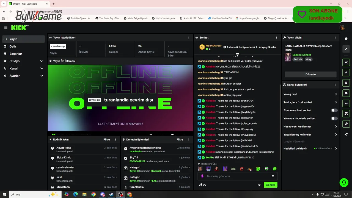The width and height of the screenshot is (352, 198).
Task: Open Yayın İstatistikleri panel options menu
Action: pos(189,38)
